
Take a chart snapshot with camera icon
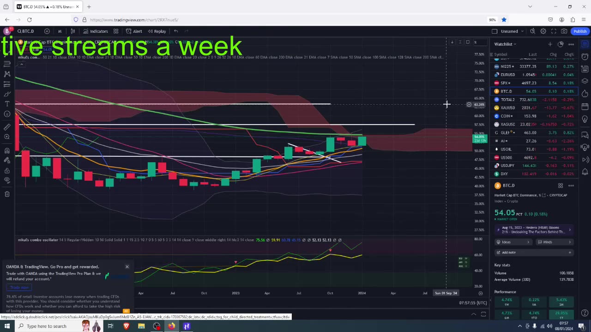564,31
